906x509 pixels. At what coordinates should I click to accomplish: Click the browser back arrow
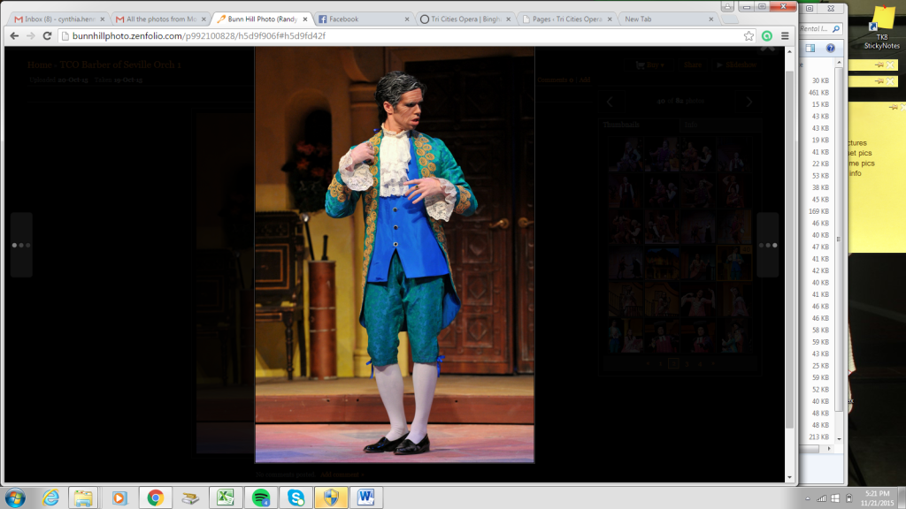coord(14,36)
